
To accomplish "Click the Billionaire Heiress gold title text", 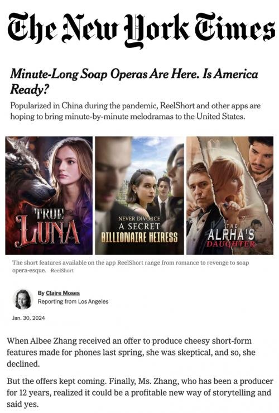I will 139,237.
